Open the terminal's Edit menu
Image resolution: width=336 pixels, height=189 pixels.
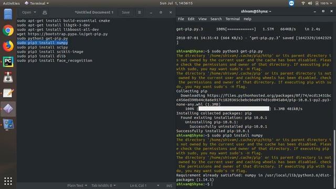click(191, 19)
